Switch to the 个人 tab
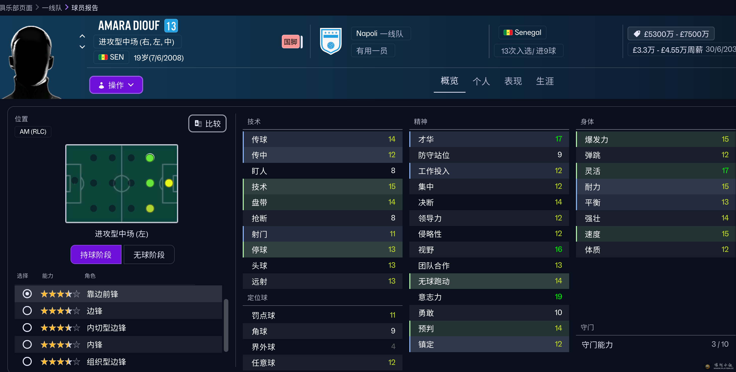 coord(481,81)
